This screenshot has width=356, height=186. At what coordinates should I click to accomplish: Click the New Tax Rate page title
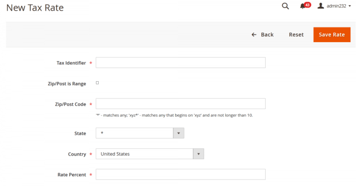(35, 8)
